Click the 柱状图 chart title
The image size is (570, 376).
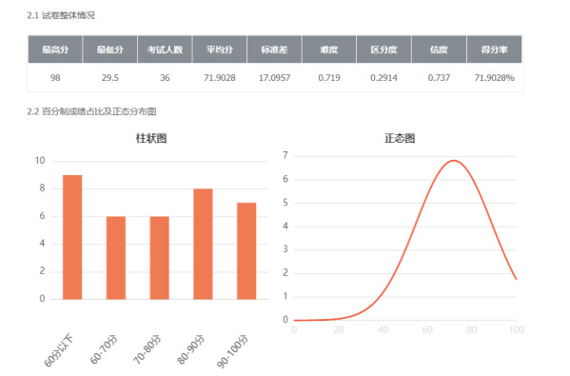pyautogui.click(x=151, y=138)
